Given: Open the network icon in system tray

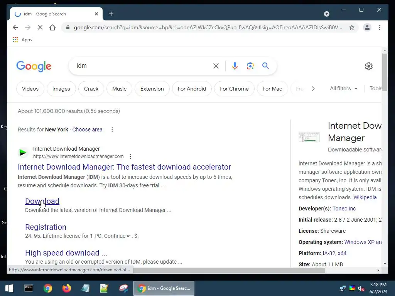Looking at the screenshot, I should pos(343,288).
